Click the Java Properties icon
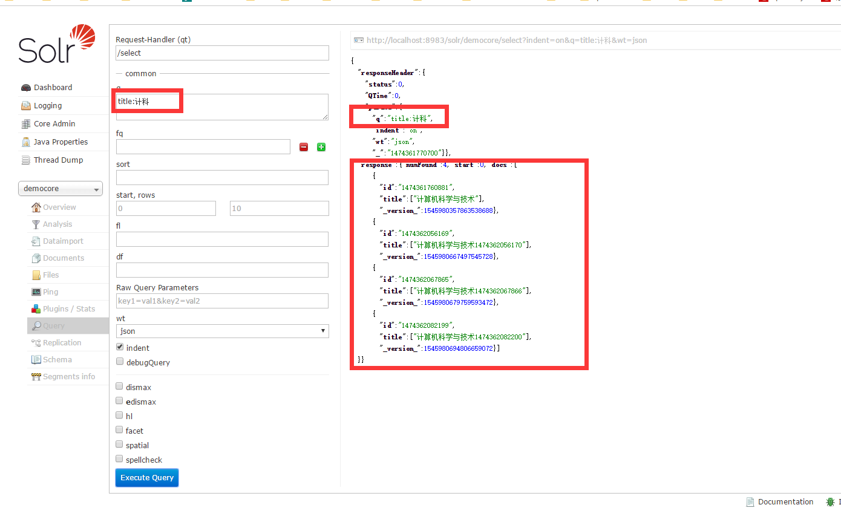The width and height of the screenshot is (841, 525). coord(25,142)
